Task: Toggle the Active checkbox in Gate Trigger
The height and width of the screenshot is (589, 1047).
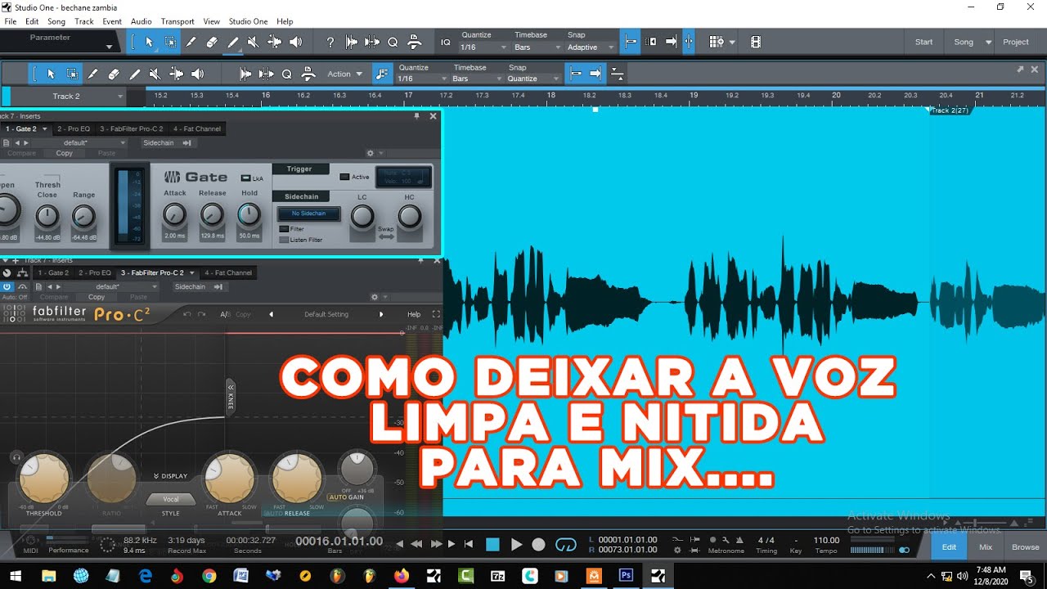Action: pos(344,177)
